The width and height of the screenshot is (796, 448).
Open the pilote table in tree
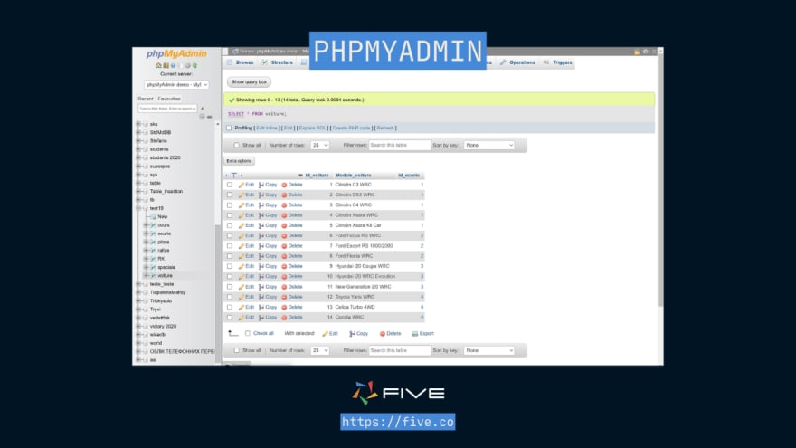tap(164, 243)
